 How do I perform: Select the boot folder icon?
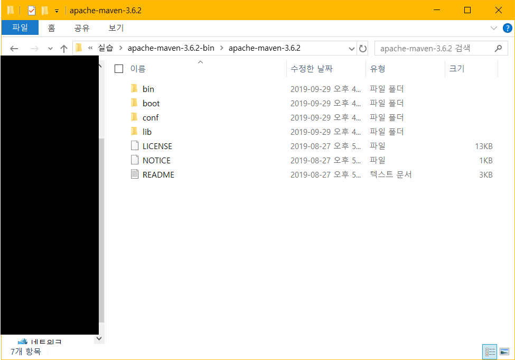(x=134, y=103)
